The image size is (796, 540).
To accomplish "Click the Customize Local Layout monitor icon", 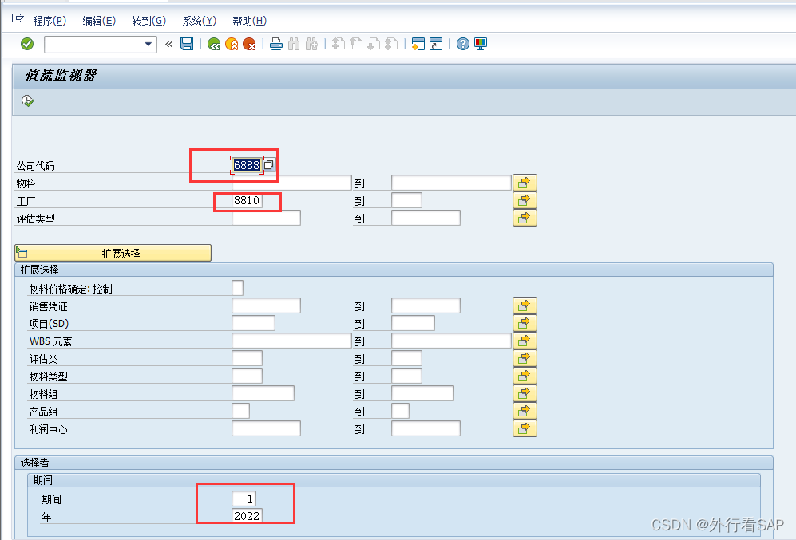I will point(481,44).
